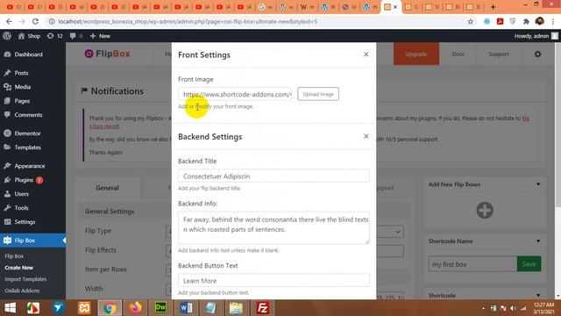Focus the Front Image URL field
The width and height of the screenshot is (561, 316).
[x=235, y=94]
